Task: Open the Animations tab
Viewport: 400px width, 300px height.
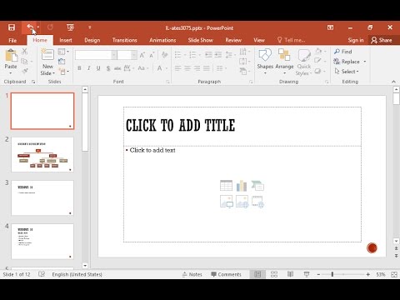Action: (x=162, y=40)
